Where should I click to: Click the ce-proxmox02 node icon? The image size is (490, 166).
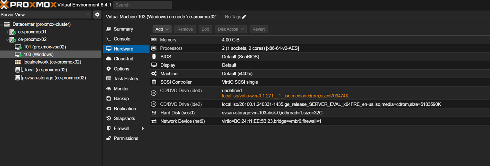[13, 39]
